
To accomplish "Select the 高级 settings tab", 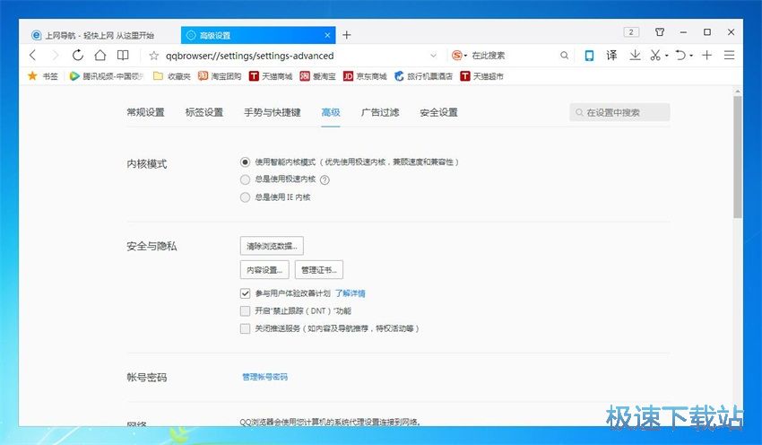I will pyautogui.click(x=331, y=112).
